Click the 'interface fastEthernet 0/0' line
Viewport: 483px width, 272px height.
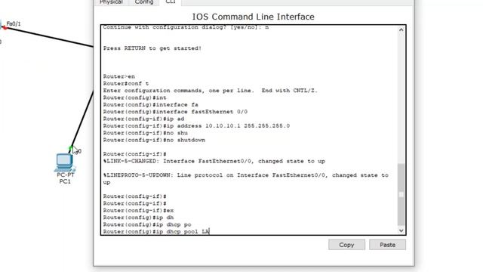pyautogui.click(x=175, y=112)
